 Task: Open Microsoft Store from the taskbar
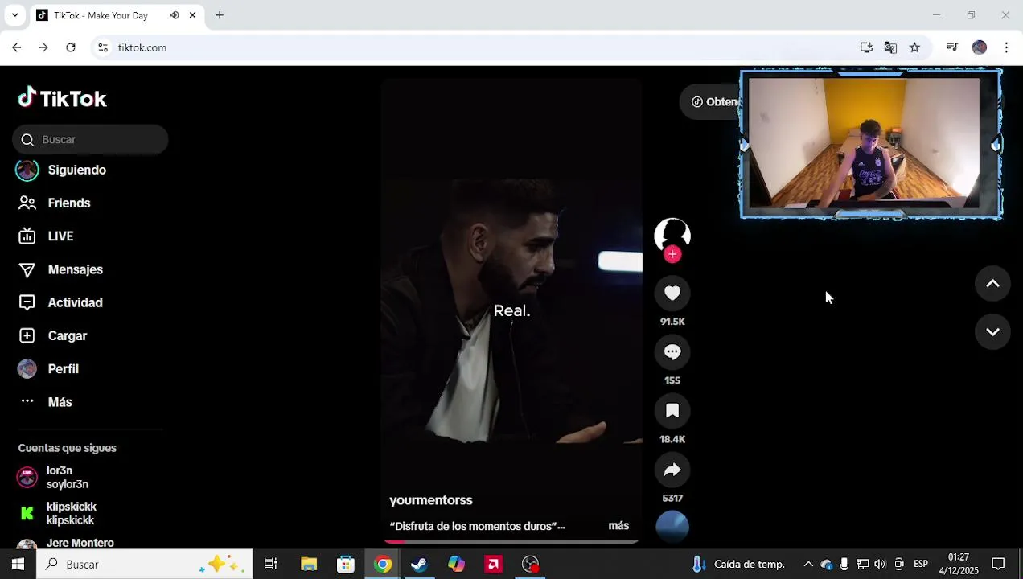click(x=346, y=565)
